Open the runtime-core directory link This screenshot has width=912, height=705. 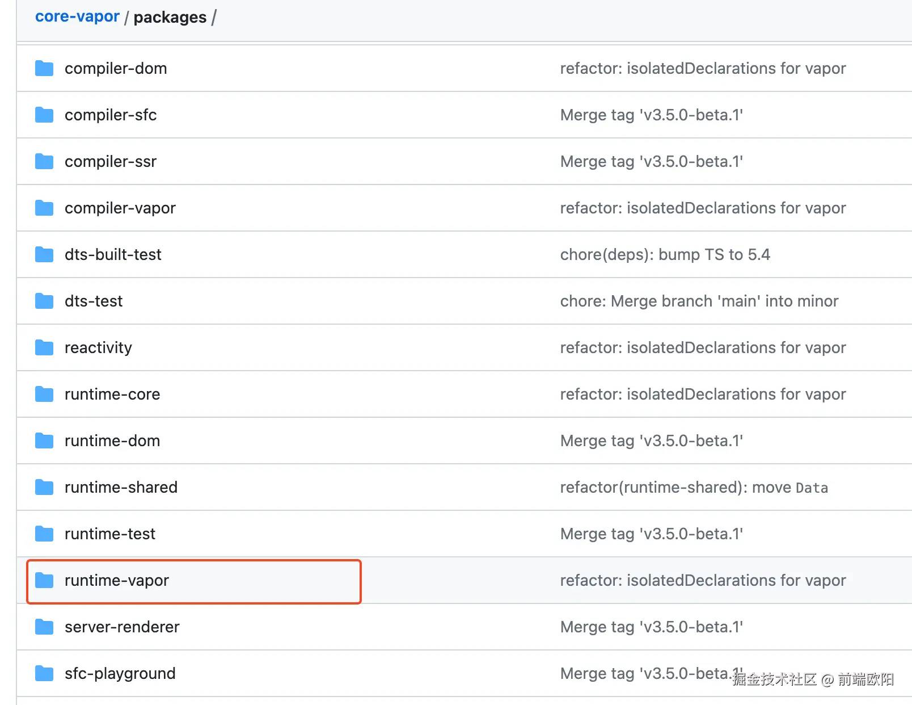coord(112,395)
